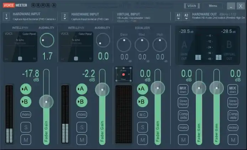
Task: Toggle M.C button on Virtual Input
Action: 142,115
